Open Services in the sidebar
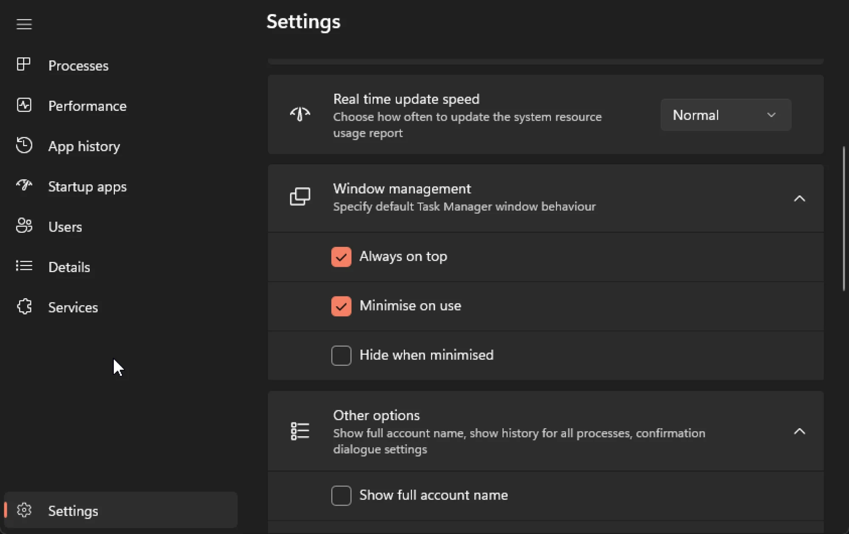Viewport: 849px width, 534px height. click(x=121, y=308)
